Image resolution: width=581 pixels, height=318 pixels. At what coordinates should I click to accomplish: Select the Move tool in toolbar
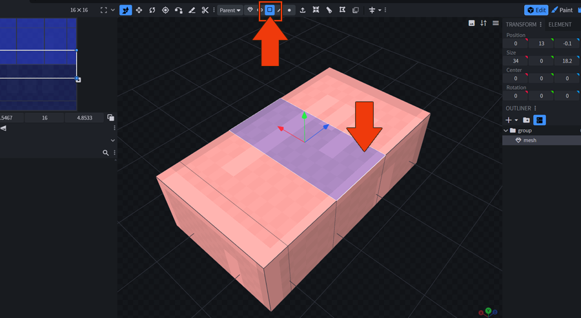tap(126, 10)
